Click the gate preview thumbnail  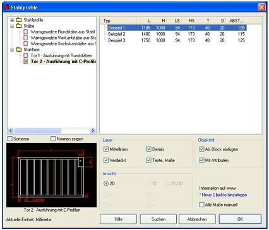(x=51, y=175)
